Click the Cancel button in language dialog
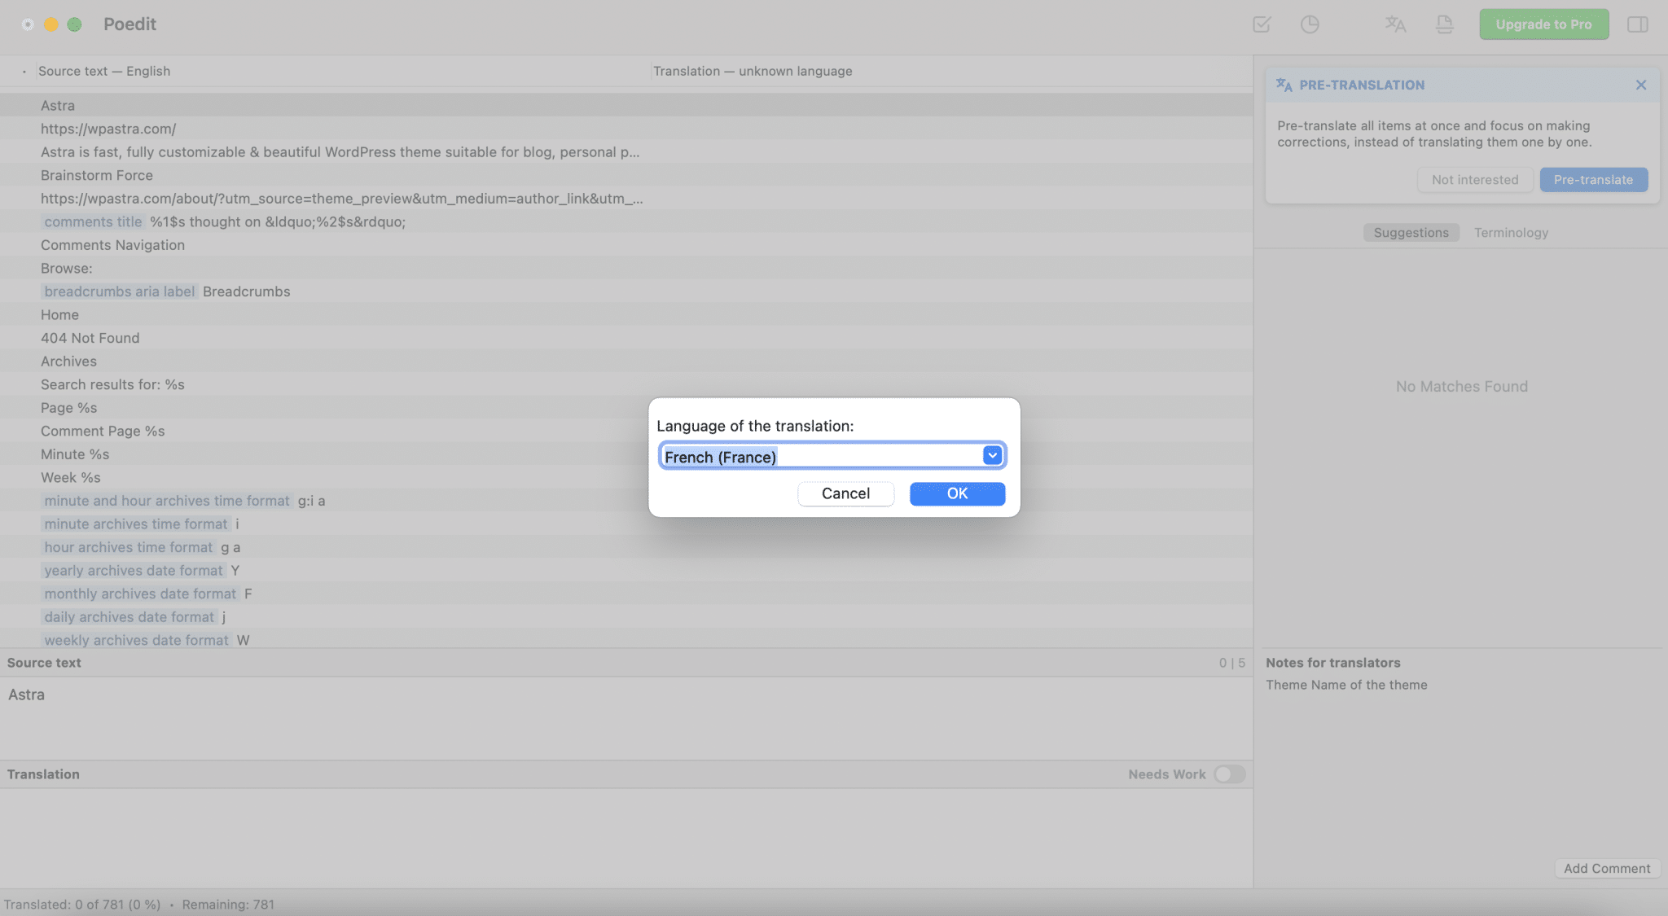1668x916 pixels. pos(846,493)
